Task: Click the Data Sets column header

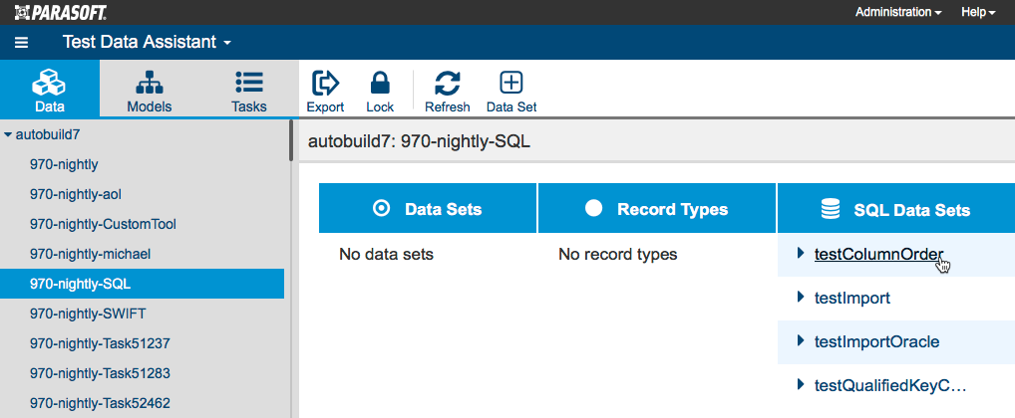Action: pos(428,208)
